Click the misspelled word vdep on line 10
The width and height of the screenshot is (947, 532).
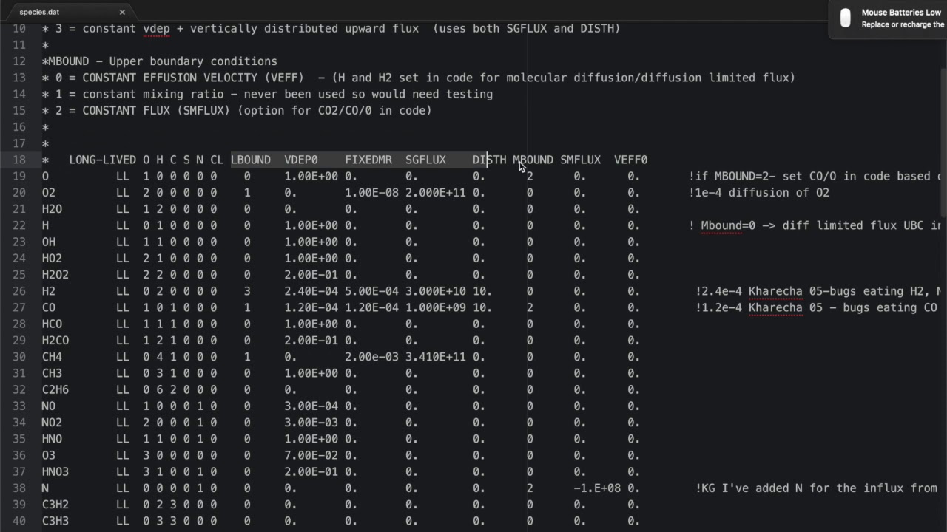coord(156,29)
